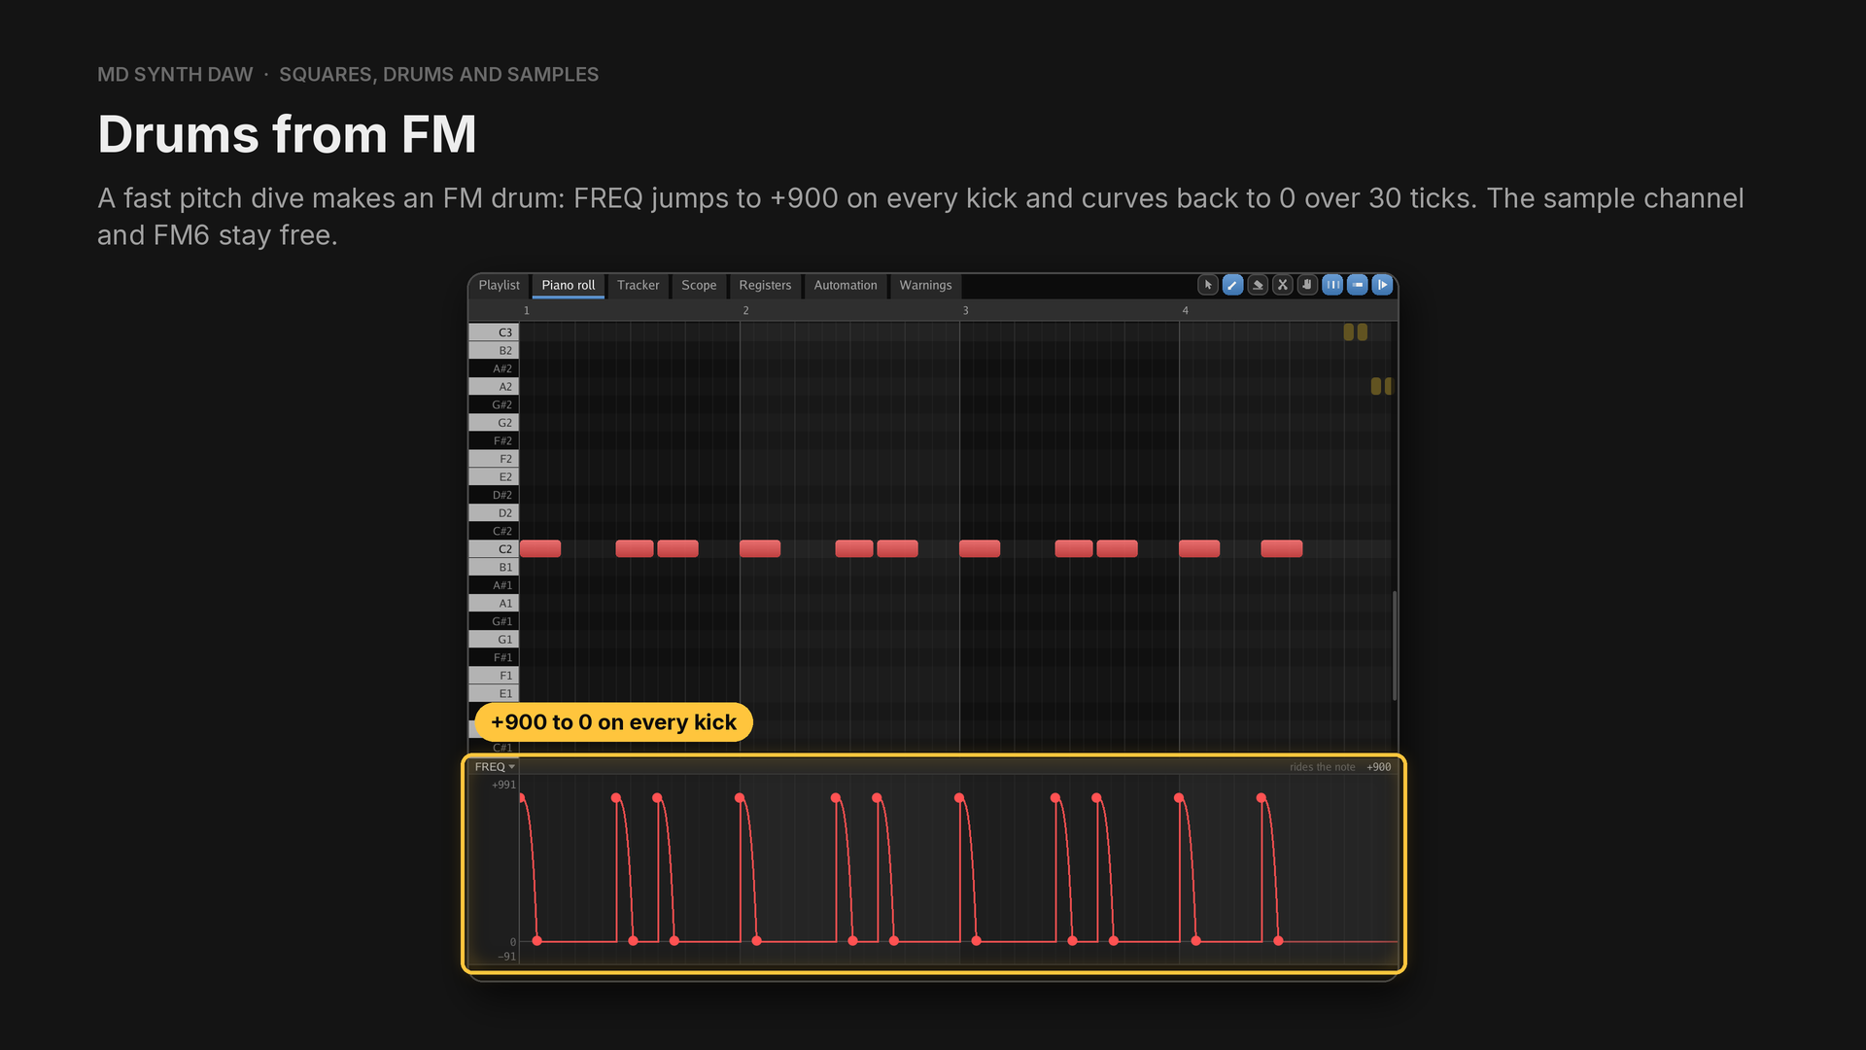Viewport: 1866px width, 1050px height.
Task: Click the piano roll vertical scrollbar
Action: pyautogui.click(x=1395, y=646)
